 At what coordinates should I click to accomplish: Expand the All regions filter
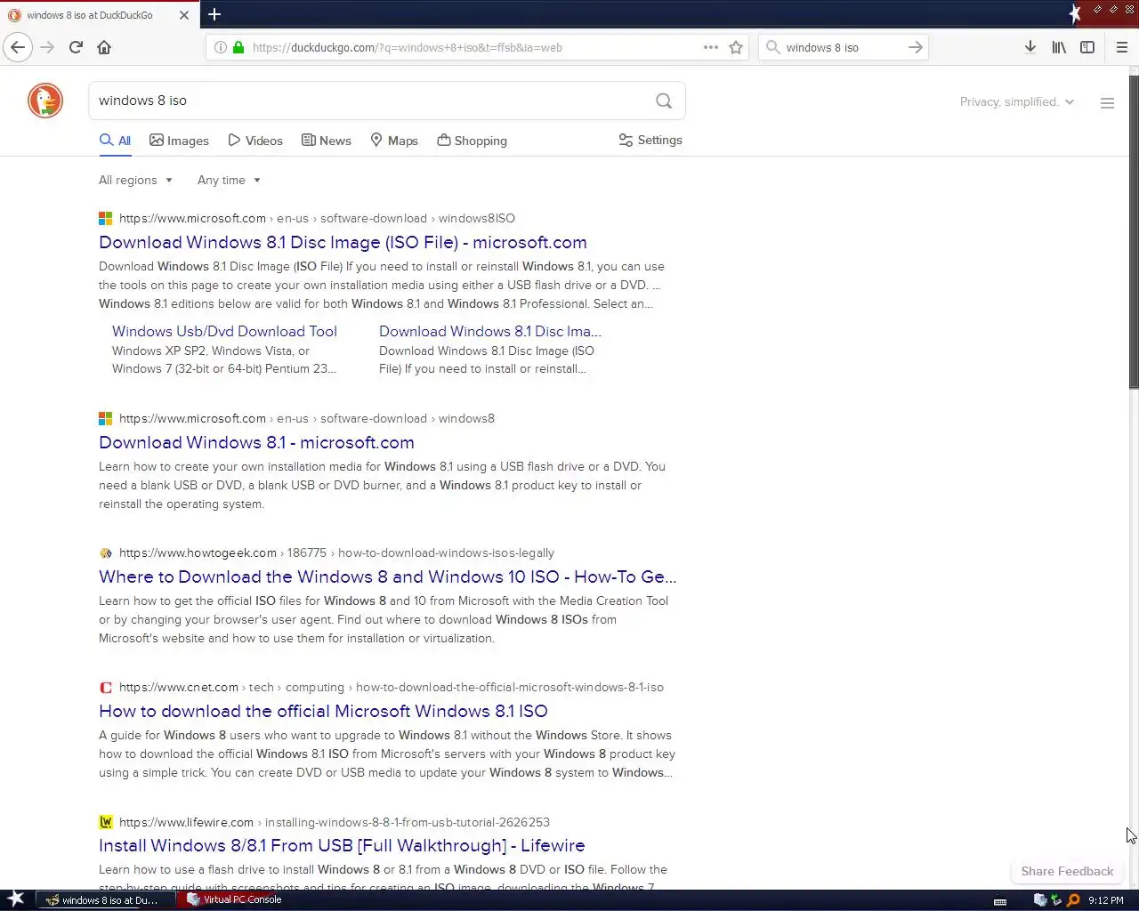pos(135,180)
